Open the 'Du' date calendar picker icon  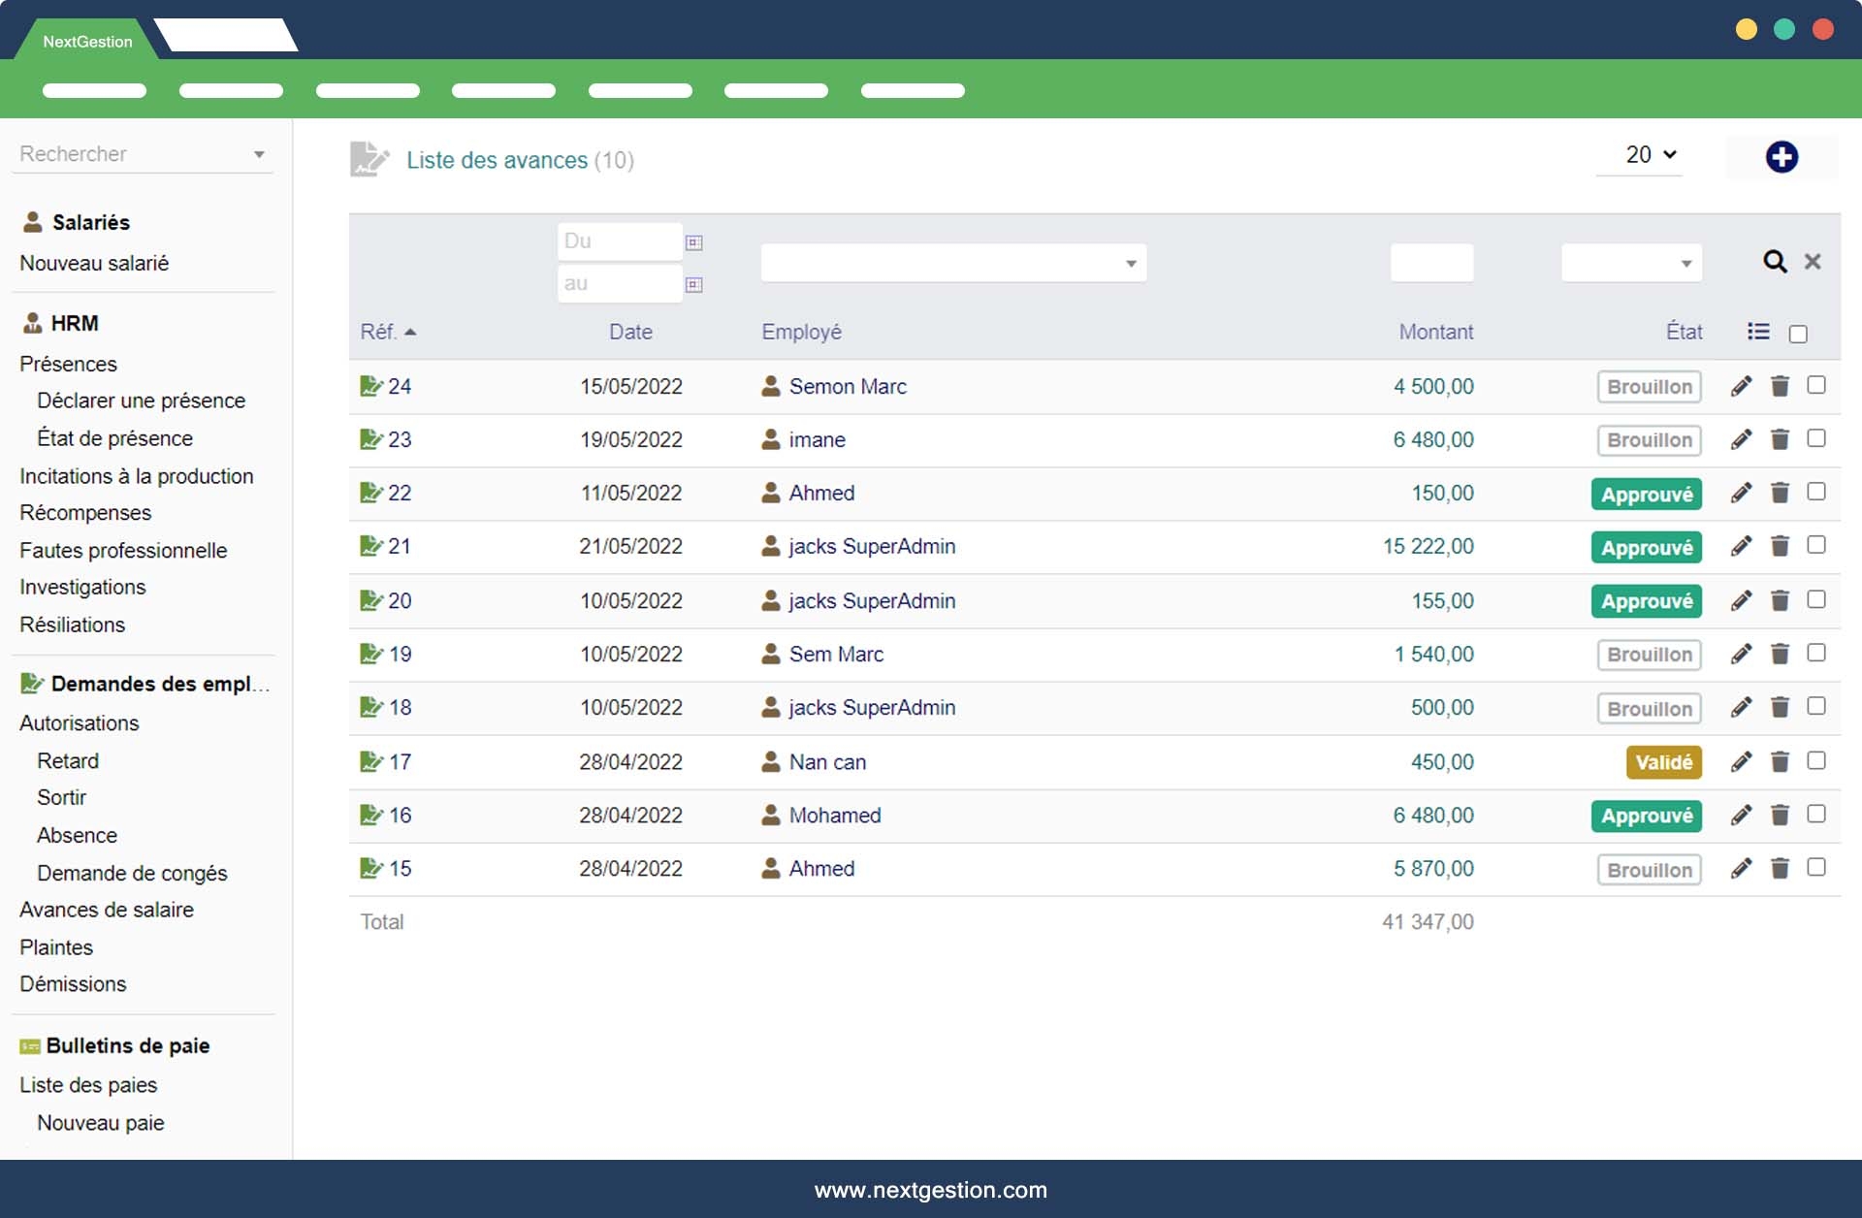click(693, 242)
